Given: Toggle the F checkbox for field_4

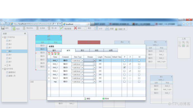Looking at the screenshot, I should pyautogui.click(x=130, y=71).
